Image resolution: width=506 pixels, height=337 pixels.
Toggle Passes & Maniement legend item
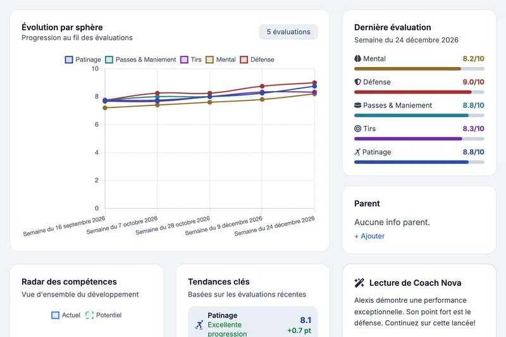[140, 59]
